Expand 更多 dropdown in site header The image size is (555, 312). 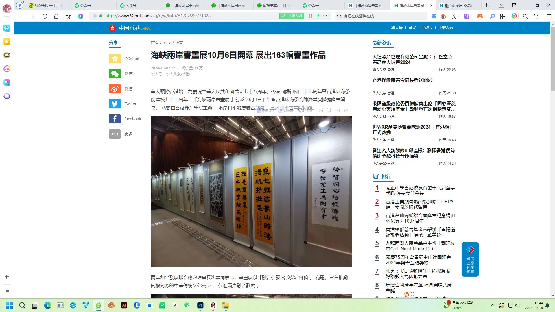(427, 28)
